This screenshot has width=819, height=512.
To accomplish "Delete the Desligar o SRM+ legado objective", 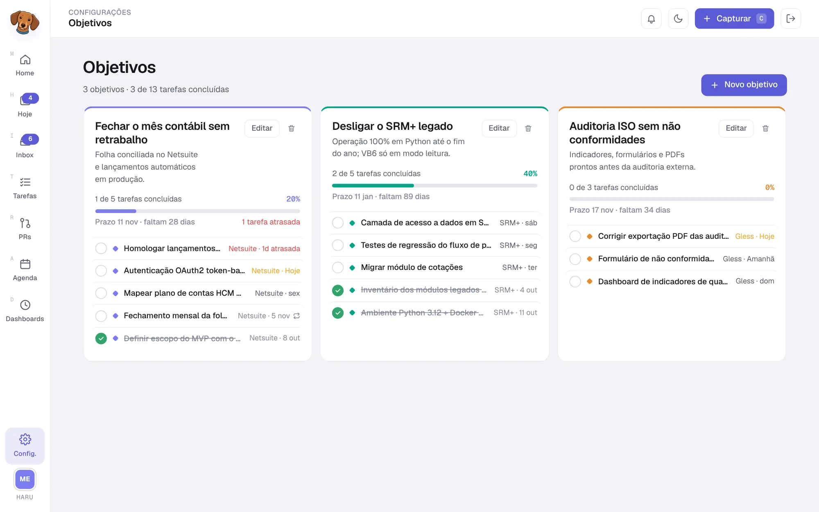I will [528, 128].
